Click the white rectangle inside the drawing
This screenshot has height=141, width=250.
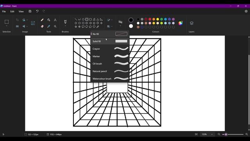pos(117,87)
